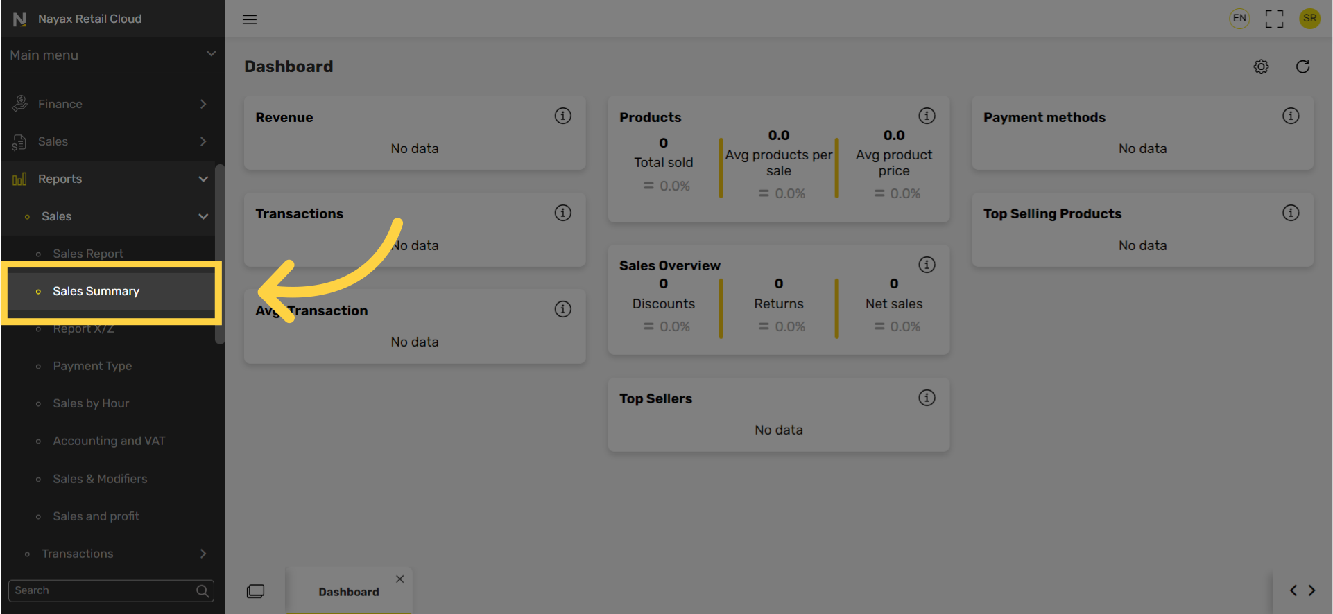Close the Dashboard bottom tab

point(399,579)
